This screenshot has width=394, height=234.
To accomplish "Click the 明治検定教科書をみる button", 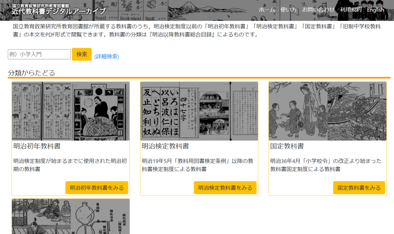I will tap(225, 188).
